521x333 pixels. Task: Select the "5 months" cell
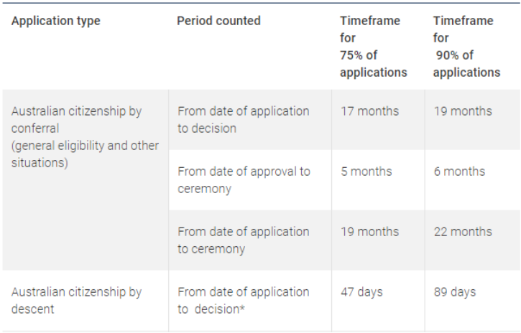coord(366,172)
